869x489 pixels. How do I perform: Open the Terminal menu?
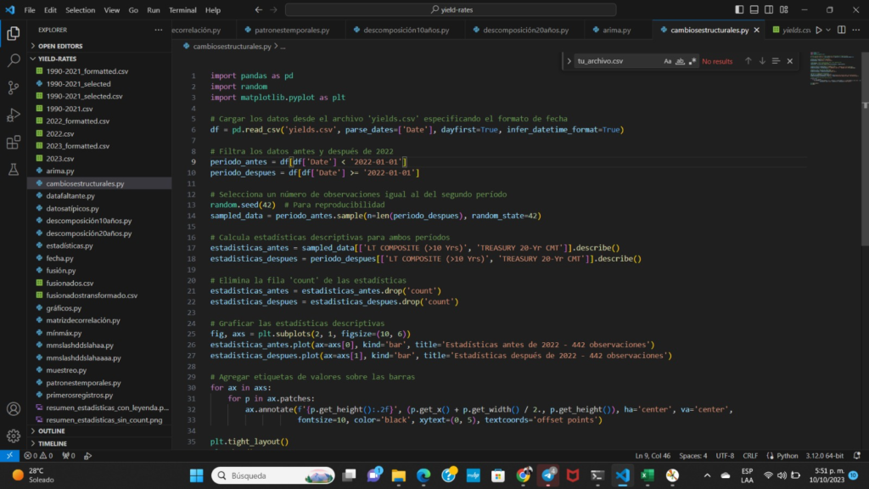click(x=182, y=10)
